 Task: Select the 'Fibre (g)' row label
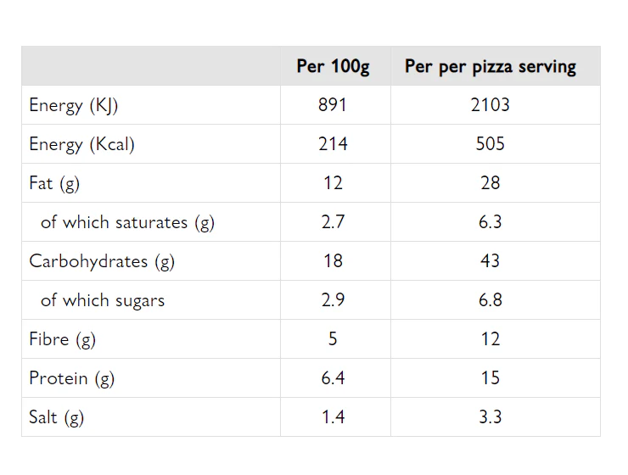(x=63, y=340)
